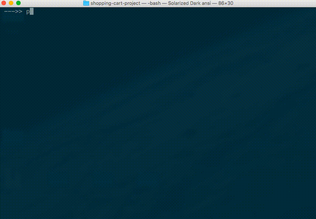
Task: Click the block cursor after the p
Action: (x=32, y=11)
